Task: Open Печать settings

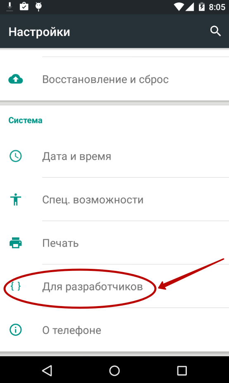Action: [114, 243]
